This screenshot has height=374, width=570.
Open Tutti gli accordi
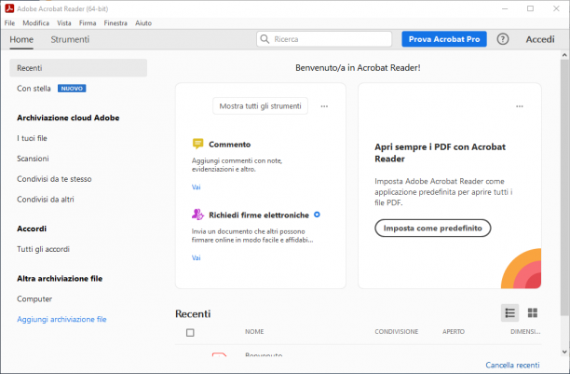pos(43,249)
